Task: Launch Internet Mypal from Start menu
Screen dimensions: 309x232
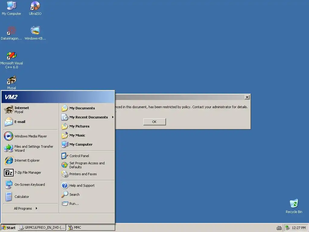Action: tap(30, 110)
